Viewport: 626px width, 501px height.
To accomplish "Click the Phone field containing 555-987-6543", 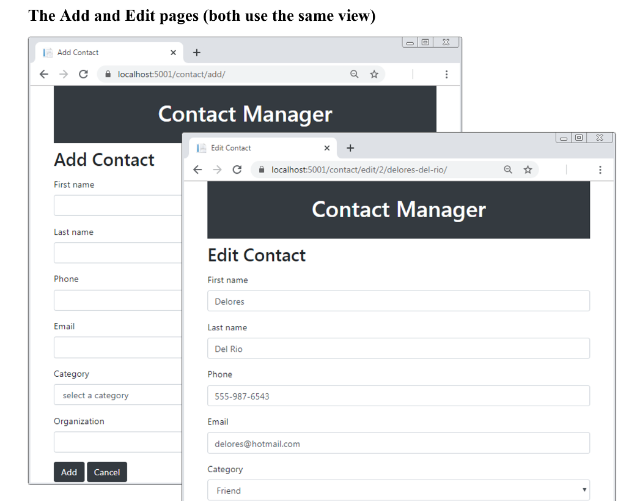I will click(398, 396).
